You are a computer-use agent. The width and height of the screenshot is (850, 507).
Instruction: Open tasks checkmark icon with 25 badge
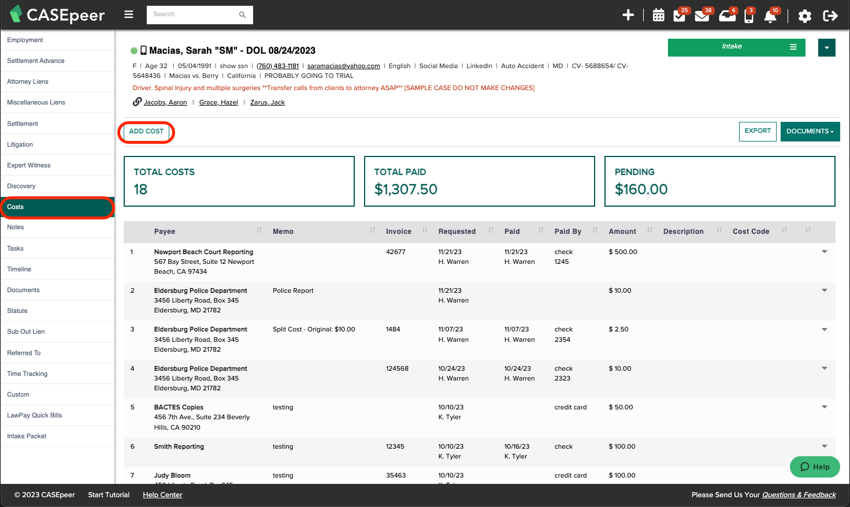[680, 15]
